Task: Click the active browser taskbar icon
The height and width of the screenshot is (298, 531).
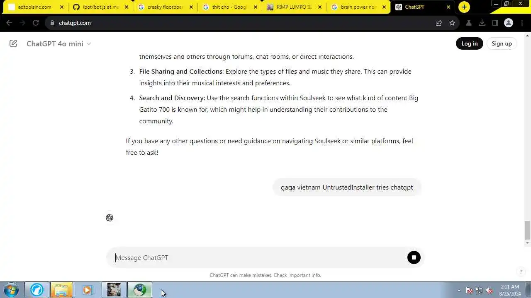Action: [140, 290]
